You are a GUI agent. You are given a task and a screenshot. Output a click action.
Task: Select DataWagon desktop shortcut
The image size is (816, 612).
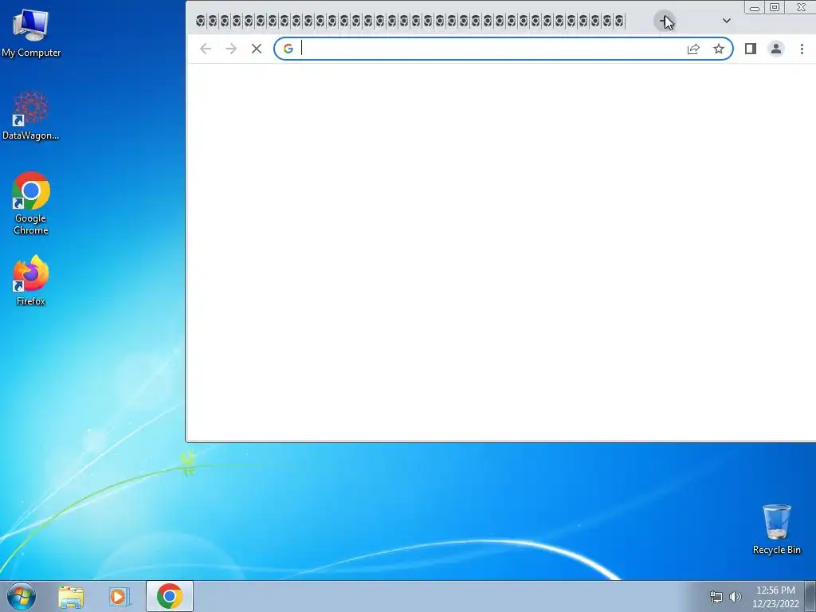(x=31, y=116)
